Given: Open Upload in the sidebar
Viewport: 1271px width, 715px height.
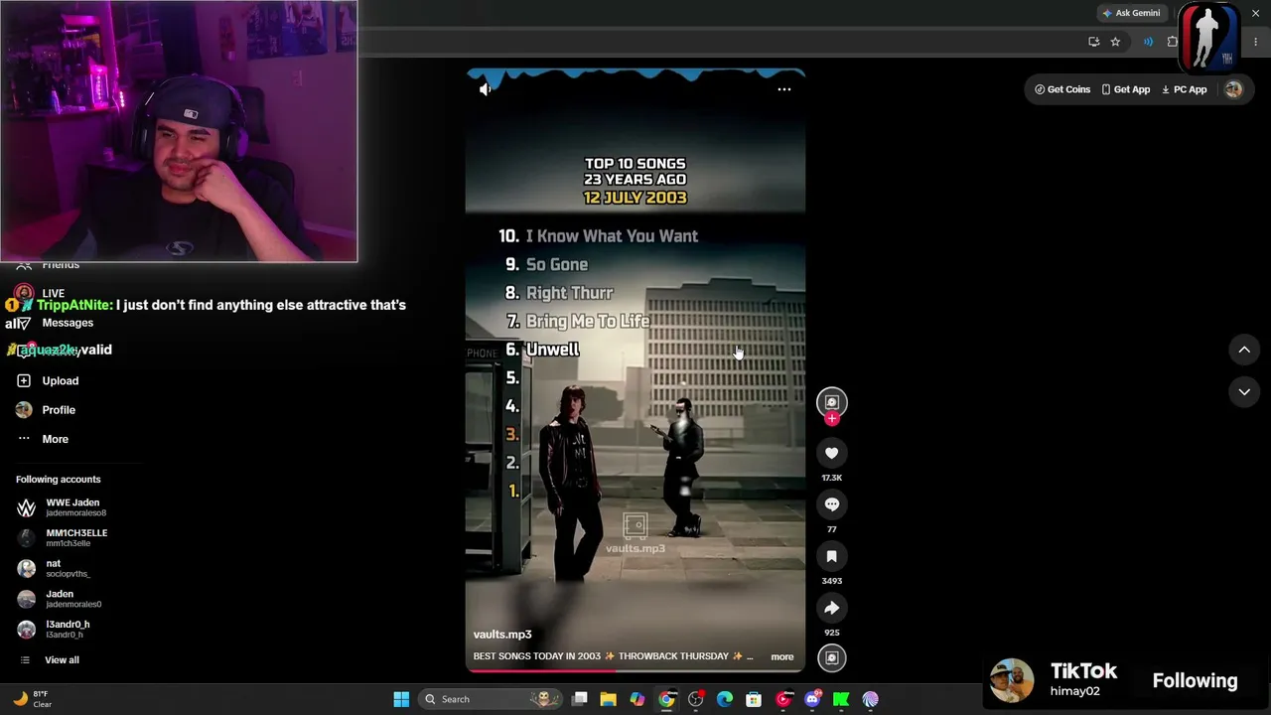Looking at the screenshot, I should [48, 380].
